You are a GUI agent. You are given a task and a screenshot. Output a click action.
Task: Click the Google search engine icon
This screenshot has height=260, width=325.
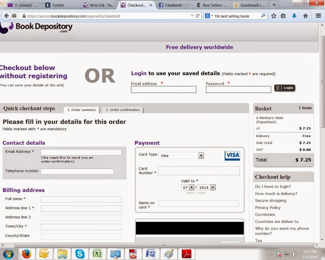[207, 16]
